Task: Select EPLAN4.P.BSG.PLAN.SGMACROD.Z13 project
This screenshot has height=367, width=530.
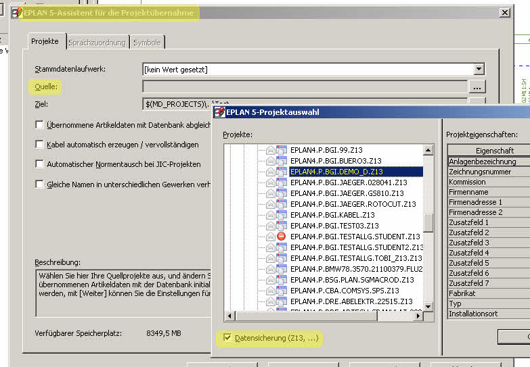Action: tap(352, 280)
